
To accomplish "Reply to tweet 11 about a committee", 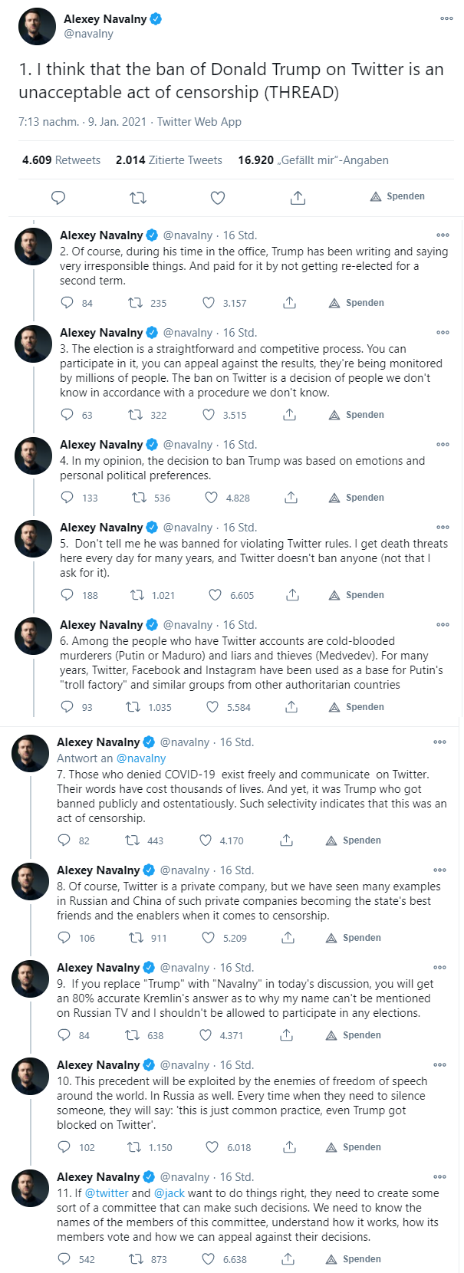I will [64, 1259].
